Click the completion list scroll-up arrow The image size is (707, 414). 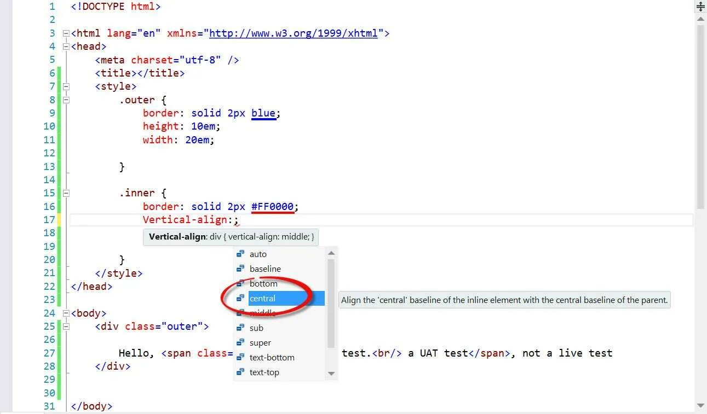[x=331, y=253]
